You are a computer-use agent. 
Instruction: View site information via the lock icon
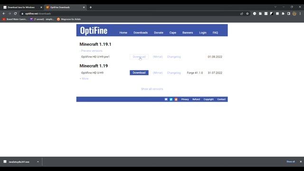[22, 14]
